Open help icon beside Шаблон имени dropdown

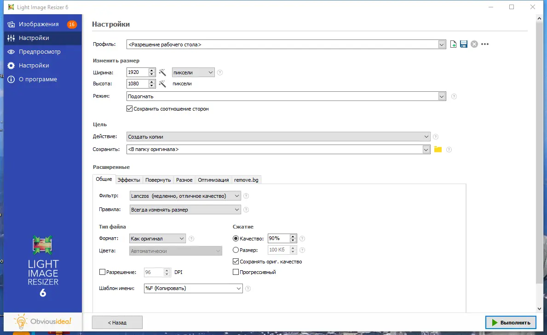(x=248, y=288)
